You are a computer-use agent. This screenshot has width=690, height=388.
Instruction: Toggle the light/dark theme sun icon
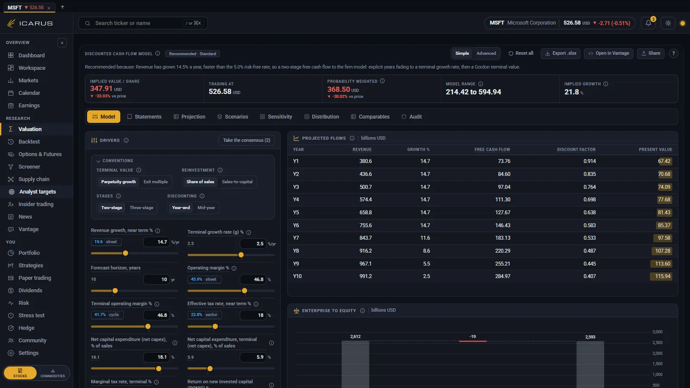pos(668,23)
